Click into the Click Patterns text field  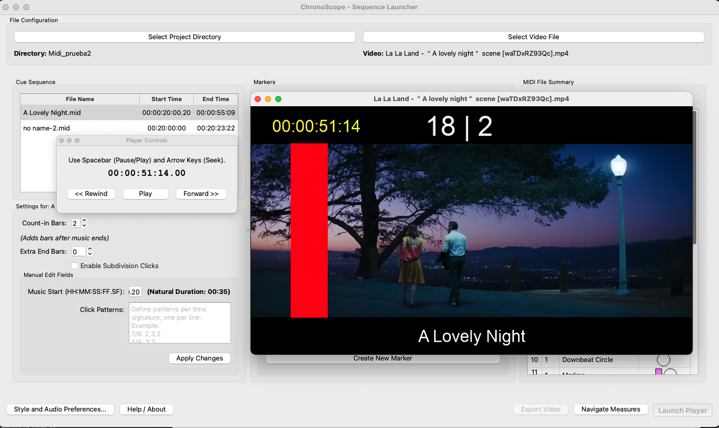179,323
